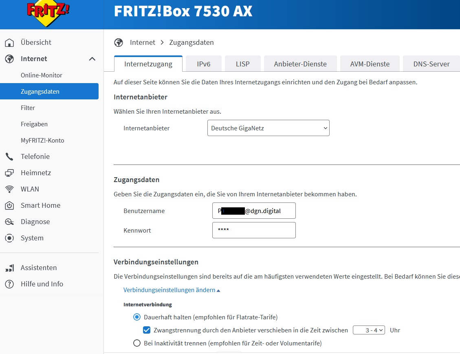Select Zugangsdaten in the sidebar
This screenshot has width=460, height=354.
click(49, 92)
